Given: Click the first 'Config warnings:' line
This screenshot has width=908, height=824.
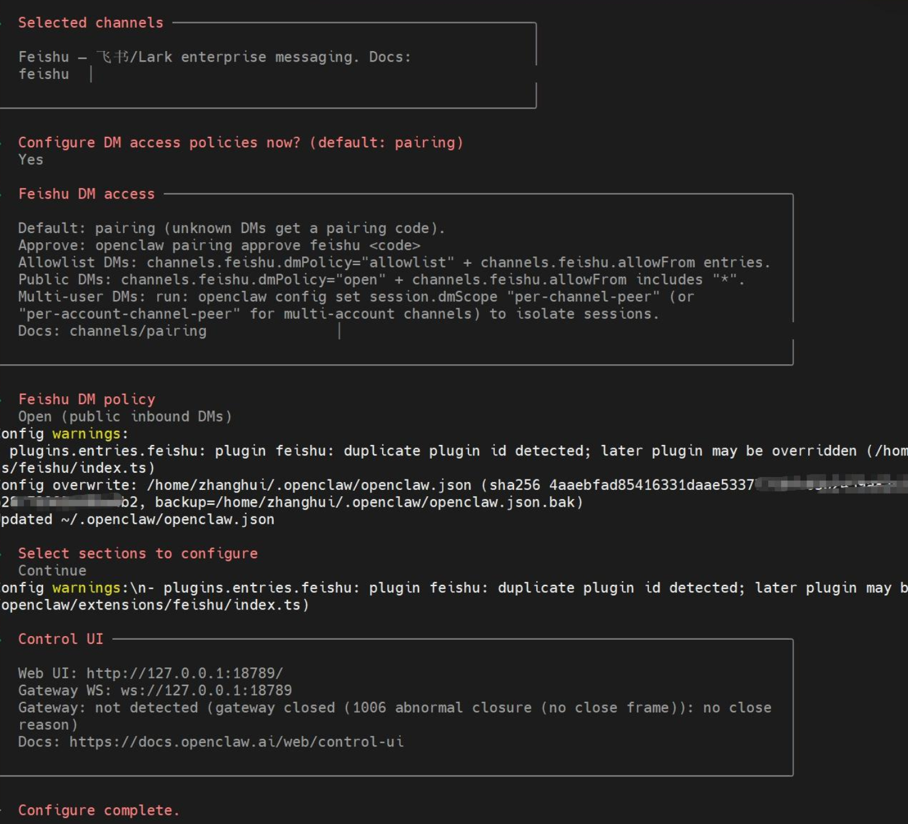Looking at the screenshot, I should pyautogui.click(x=64, y=434).
